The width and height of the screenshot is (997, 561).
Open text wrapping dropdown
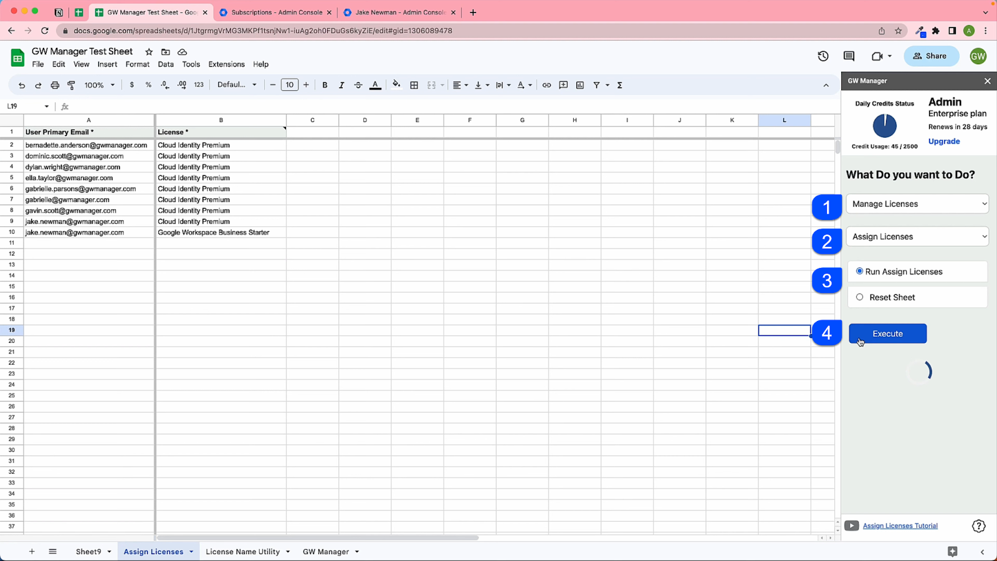click(503, 85)
